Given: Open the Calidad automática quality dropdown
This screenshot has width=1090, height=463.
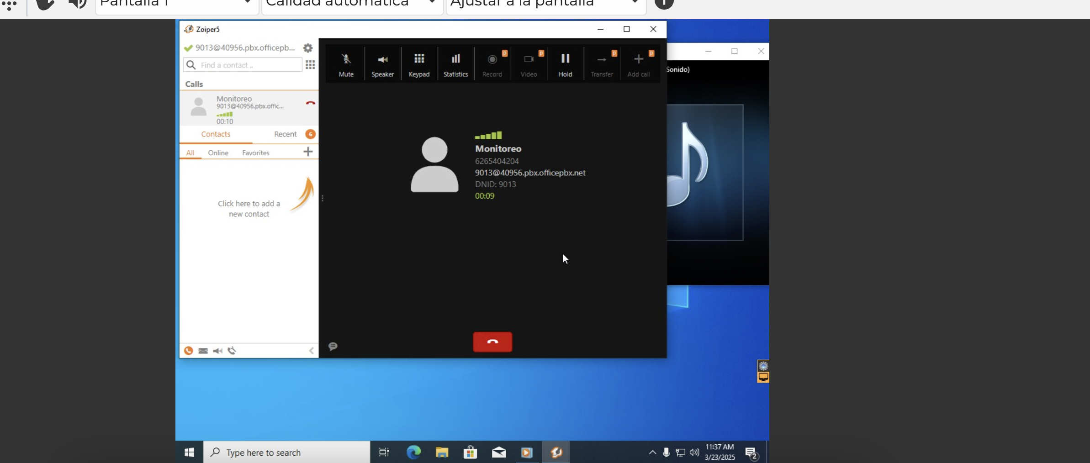Looking at the screenshot, I should click(352, 5).
